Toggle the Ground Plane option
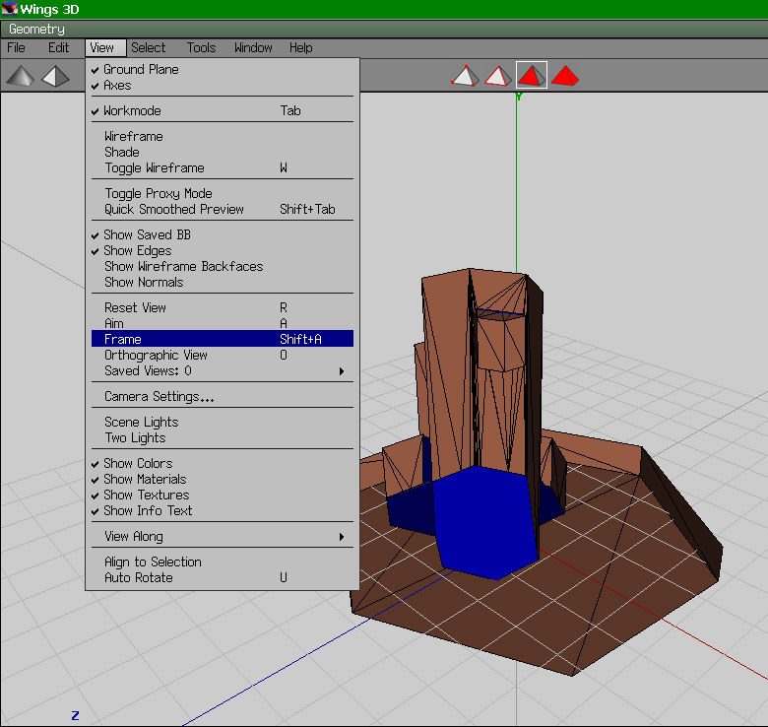Screen dimensions: 768x727 click(x=141, y=70)
